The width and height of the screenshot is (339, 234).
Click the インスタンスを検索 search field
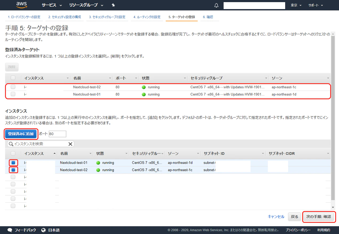[x=41, y=144]
